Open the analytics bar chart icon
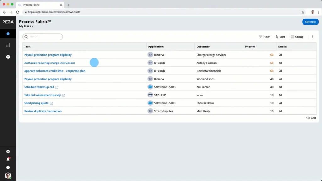The height and width of the screenshot is (181, 322). (x=8, y=45)
